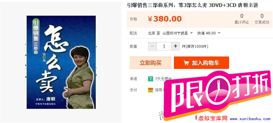
Task: Increase quantity with plus button
Action: click(x=175, y=46)
